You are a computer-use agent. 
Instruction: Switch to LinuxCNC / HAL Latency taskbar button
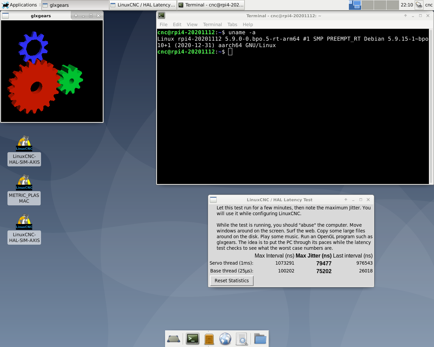143,5
